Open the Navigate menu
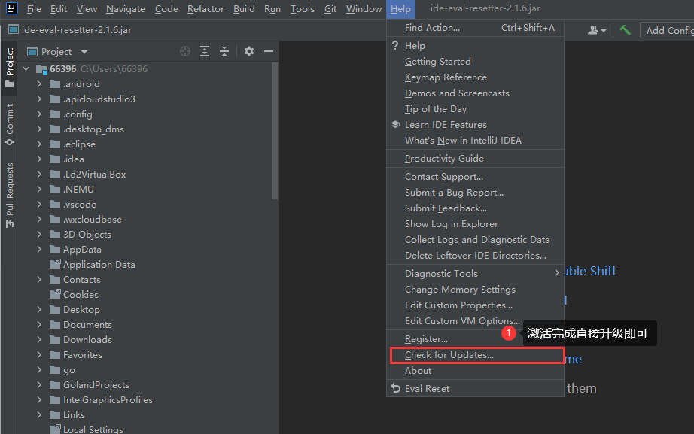 (x=125, y=9)
